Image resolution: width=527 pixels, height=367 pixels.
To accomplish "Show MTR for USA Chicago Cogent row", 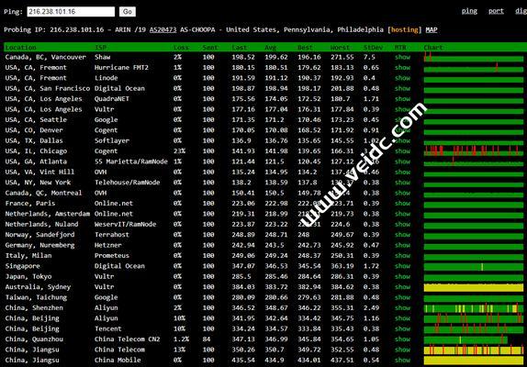I will [402, 151].
